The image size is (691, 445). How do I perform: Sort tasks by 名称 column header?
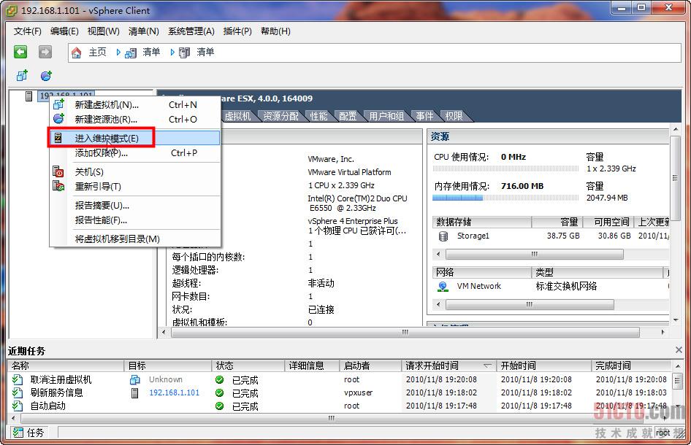pos(66,365)
